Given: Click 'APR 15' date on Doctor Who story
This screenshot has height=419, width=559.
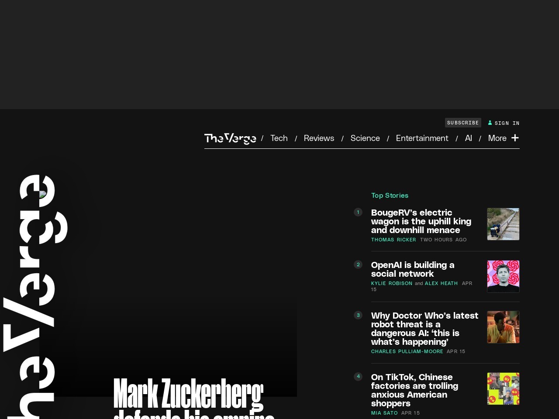Looking at the screenshot, I should tap(456, 351).
